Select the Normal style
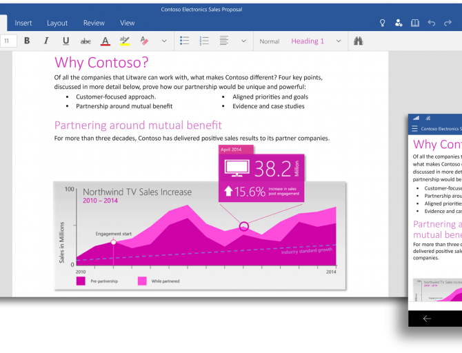Image resolution: width=462 pixels, height=353 pixels. pos(269,41)
